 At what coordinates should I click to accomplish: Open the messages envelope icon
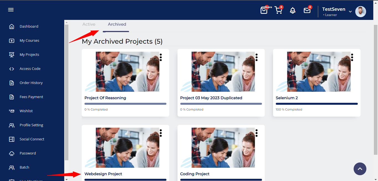tap(307, 11)
